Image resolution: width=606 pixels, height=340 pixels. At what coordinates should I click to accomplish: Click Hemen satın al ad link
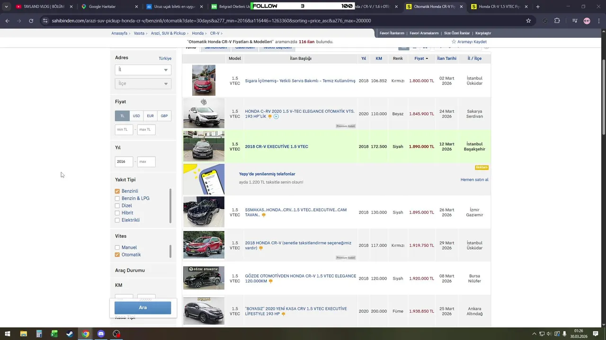click(x=474, y=180)
